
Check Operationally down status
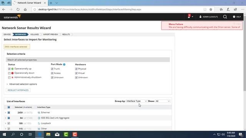pos(9,73)
